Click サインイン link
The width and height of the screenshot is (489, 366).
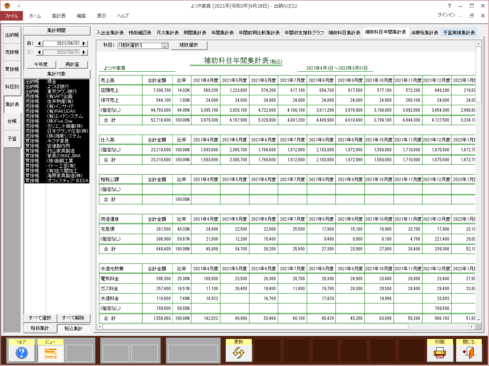tap(446, 15)
